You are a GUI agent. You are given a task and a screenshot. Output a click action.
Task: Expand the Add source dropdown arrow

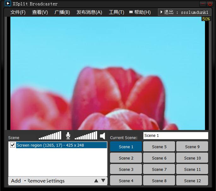click(x=25, y=181)
